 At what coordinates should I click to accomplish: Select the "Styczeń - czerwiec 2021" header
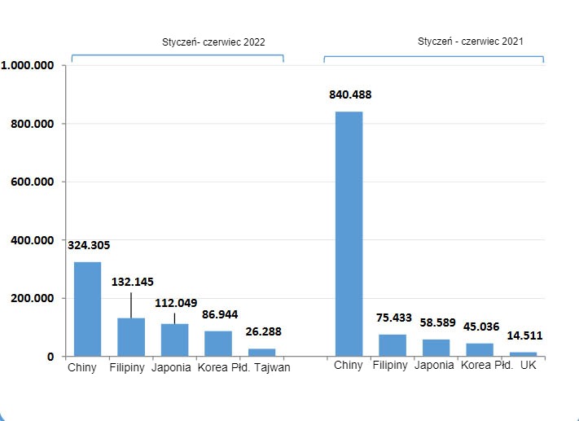(x=471, y=41)
